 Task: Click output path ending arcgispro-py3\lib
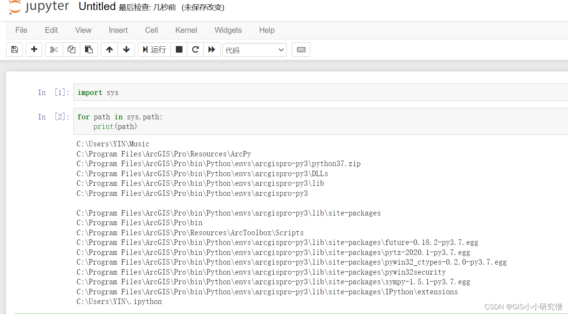point(200,183)
